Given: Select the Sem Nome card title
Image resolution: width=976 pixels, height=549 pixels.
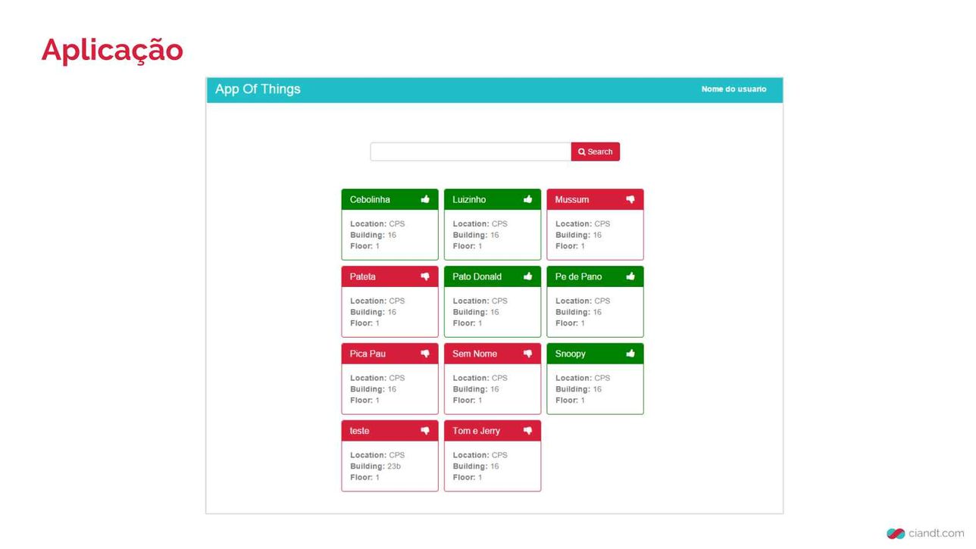Looking at the screenshot, I should tap(474, 354).
